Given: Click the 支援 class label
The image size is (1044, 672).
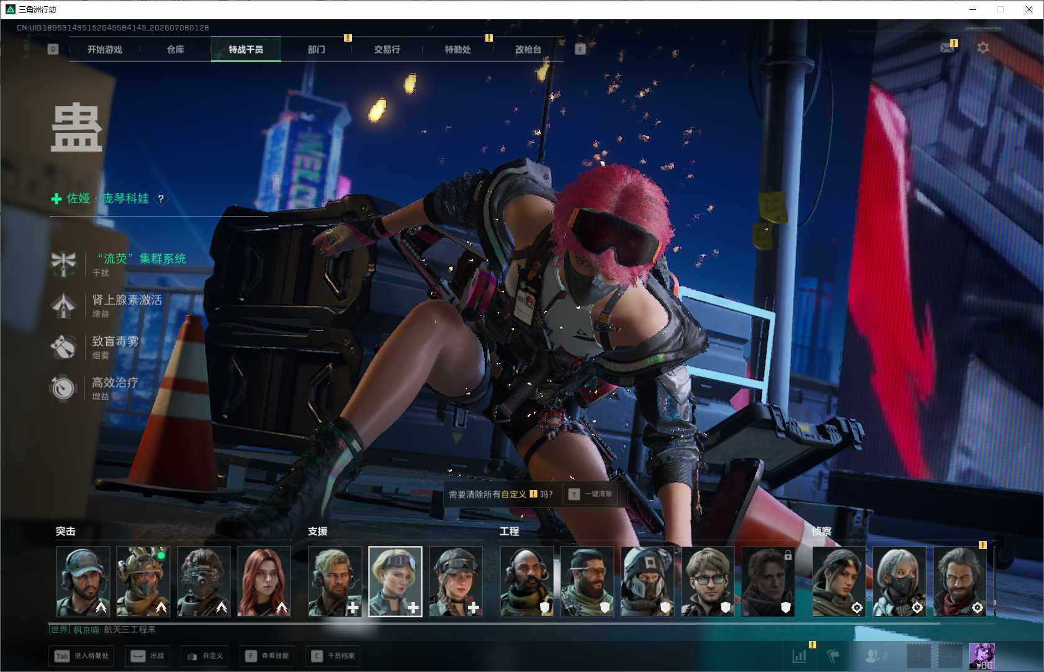Looking at the screenshot, I should click(x=318, y=532).
